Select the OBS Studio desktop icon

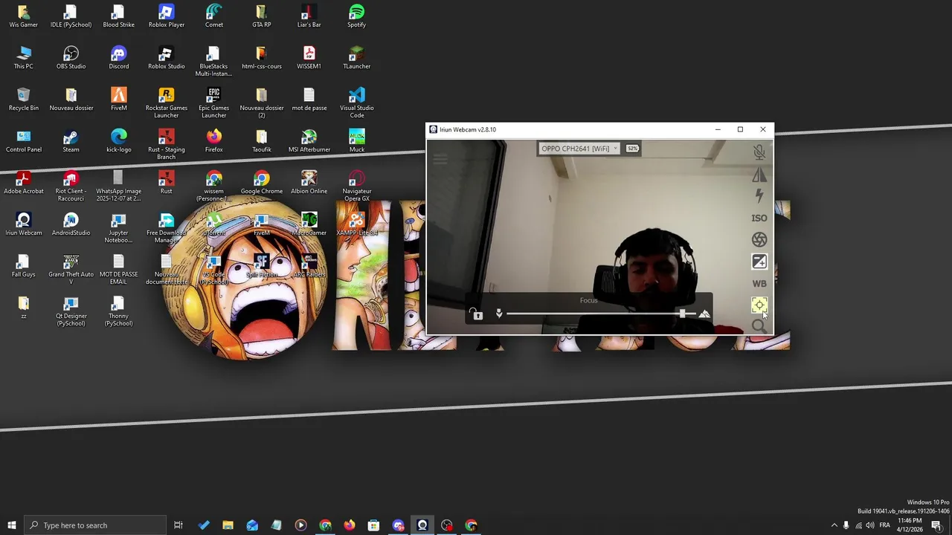click(x=71, y=58)
